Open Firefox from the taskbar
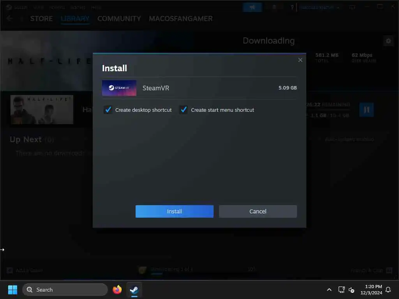399x299 pixels. (117, 290)
